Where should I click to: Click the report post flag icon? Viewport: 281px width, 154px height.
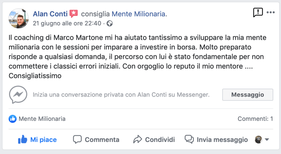tap(258, 13)
